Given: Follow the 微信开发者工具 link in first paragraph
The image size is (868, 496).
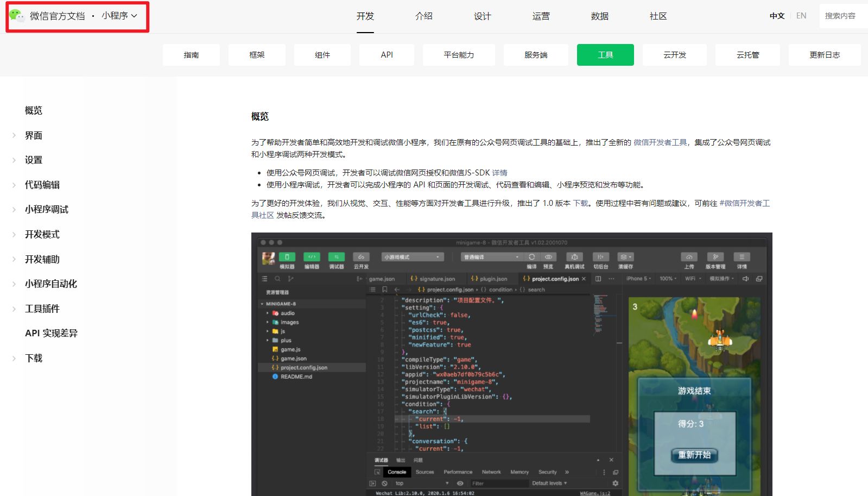Looking at the screenshot, I should coord(660,142).
